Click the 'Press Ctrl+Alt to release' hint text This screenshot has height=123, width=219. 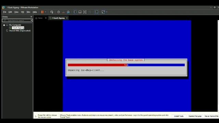(47, 116)
